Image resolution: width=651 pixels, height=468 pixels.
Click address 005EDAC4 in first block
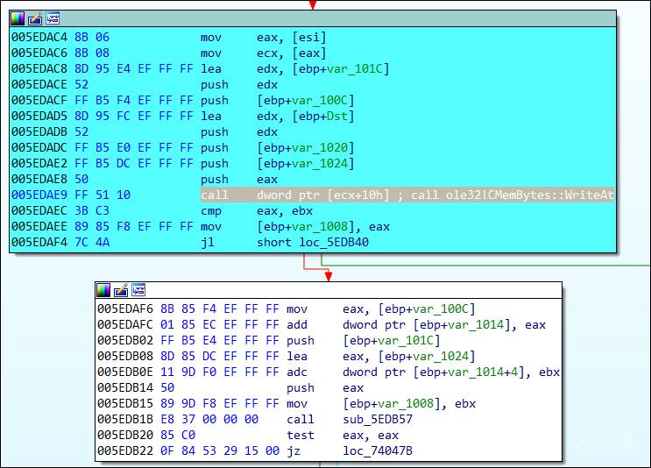39,38
